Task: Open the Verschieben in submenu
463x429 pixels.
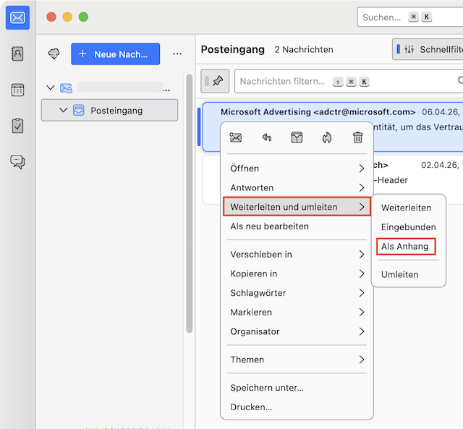Action: 297,254
